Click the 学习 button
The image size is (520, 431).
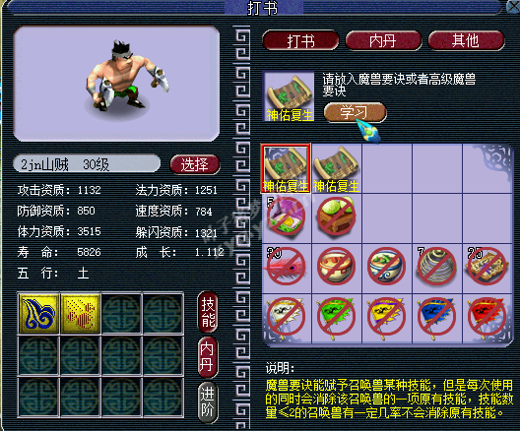(355, 112)
